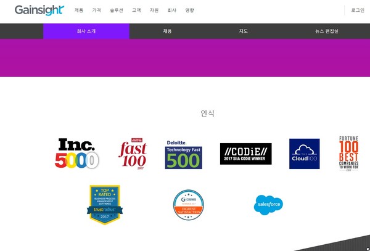Open the 영향 menu item

coord(189,10)
